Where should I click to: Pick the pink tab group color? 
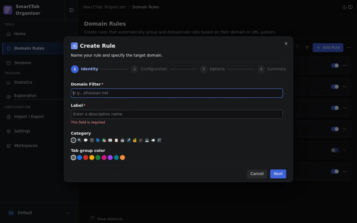[104, 157]
